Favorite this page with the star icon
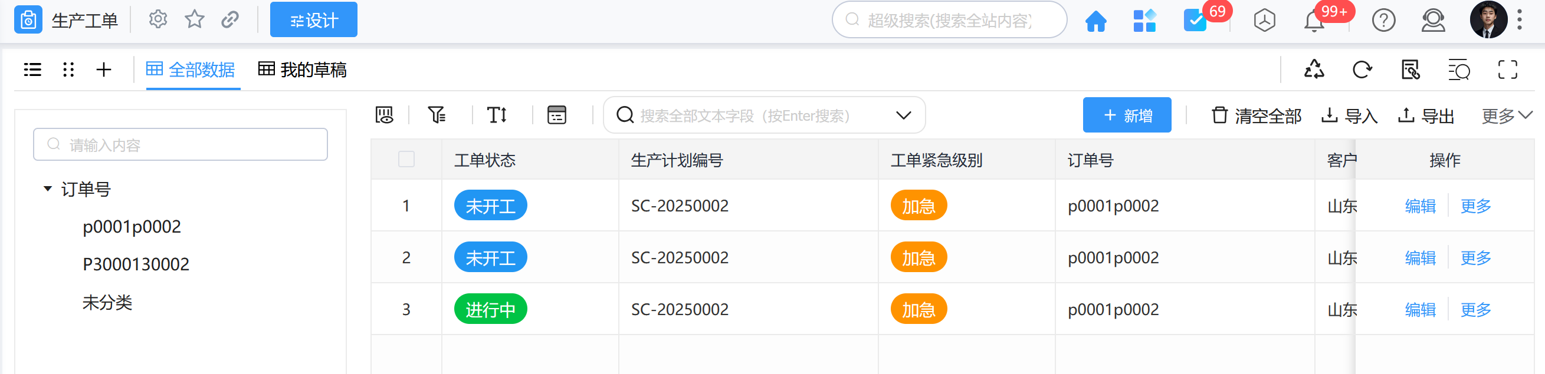This screenshot has width=1545, height=374. (194, 20)
